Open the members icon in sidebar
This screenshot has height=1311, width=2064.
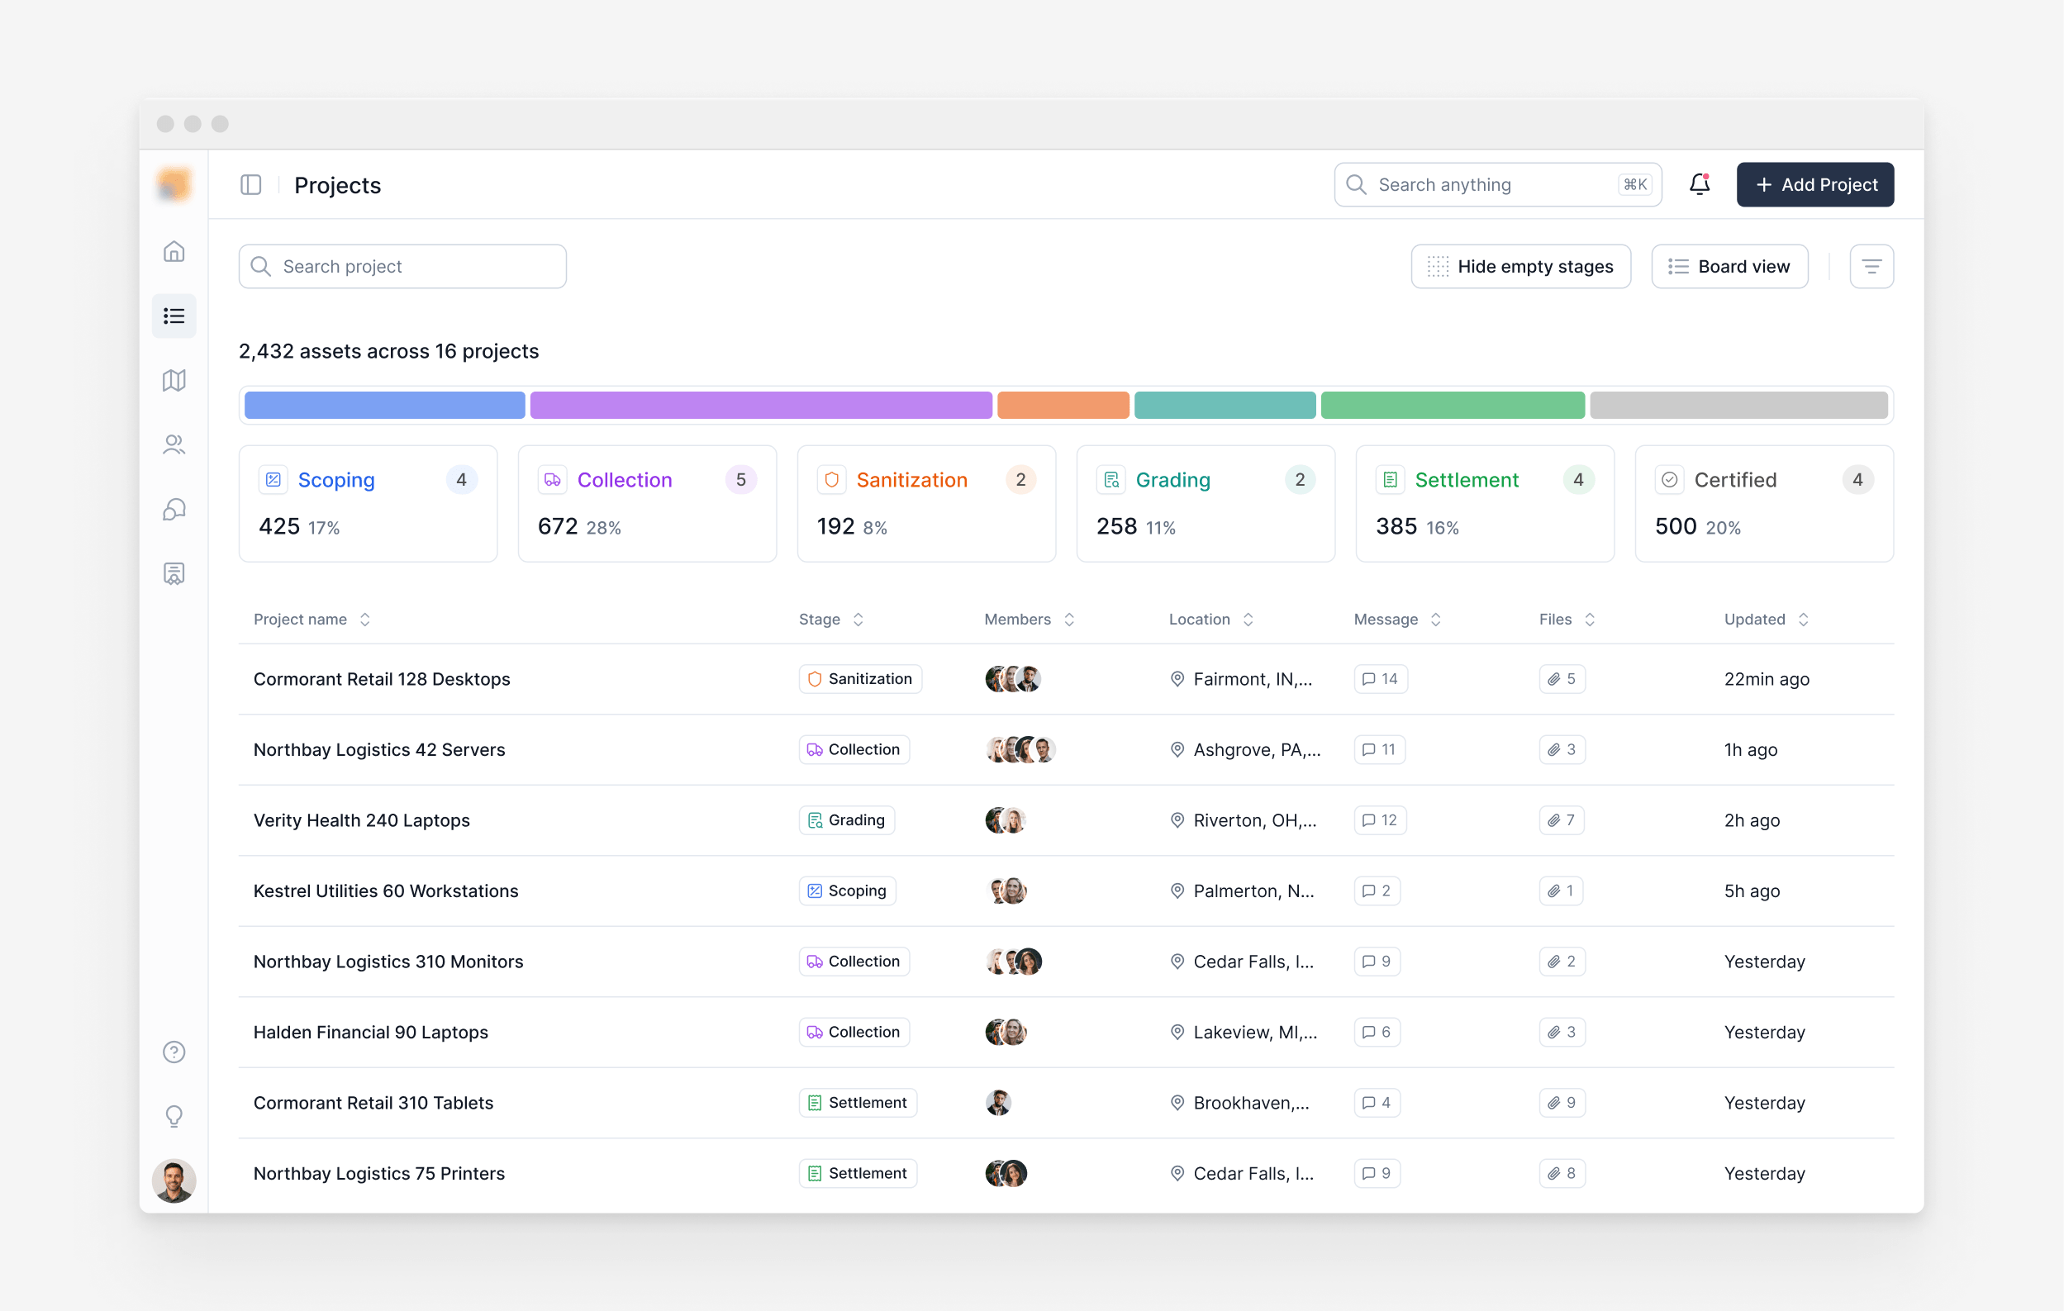click(x=174, y=444)
